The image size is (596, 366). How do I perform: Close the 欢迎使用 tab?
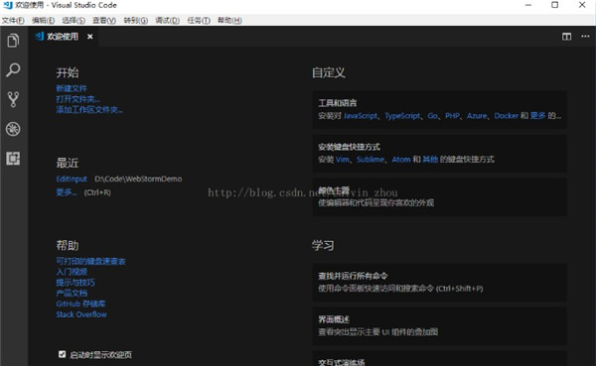point(89,37)
